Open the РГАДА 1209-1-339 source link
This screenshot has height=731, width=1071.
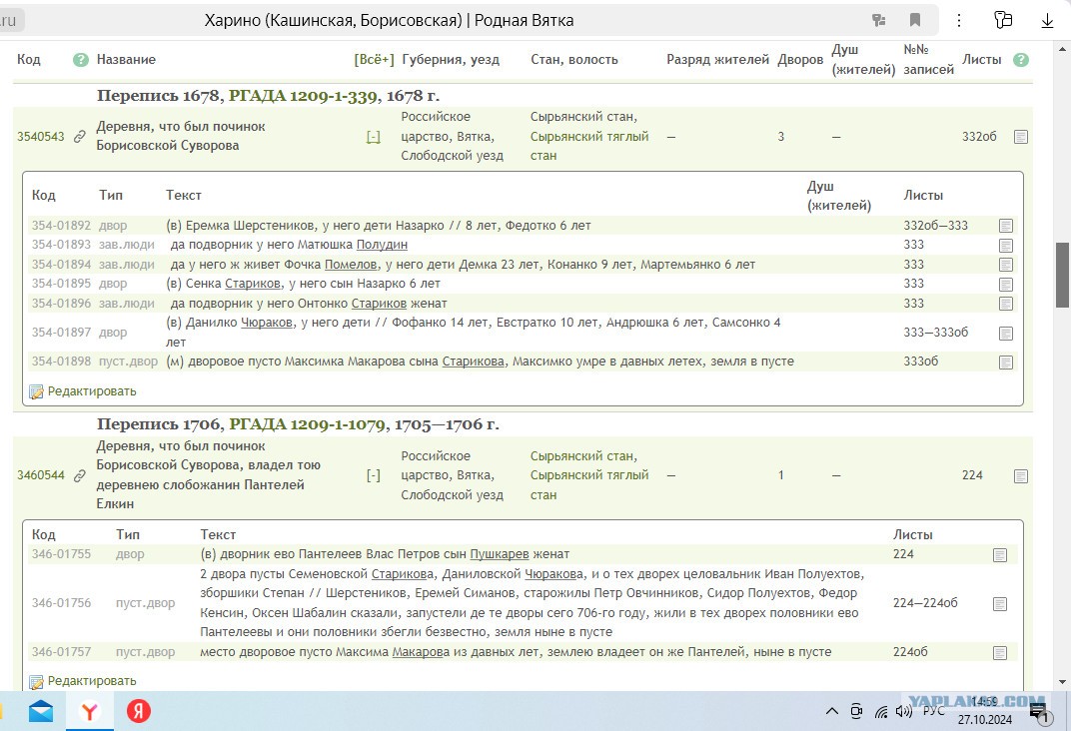pyautogui.click(x=303, y=96)
